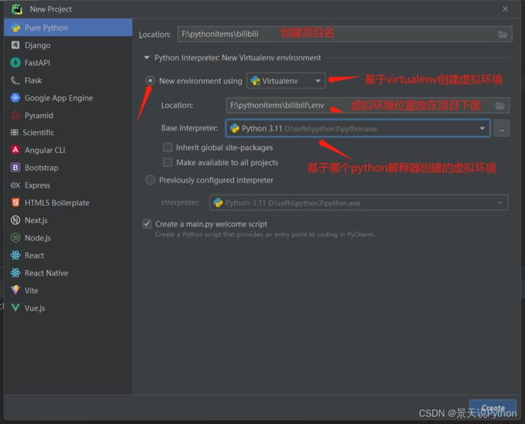Uncheck Create a main.py welcome script
The image size is (525, 424).
point(147,224)
